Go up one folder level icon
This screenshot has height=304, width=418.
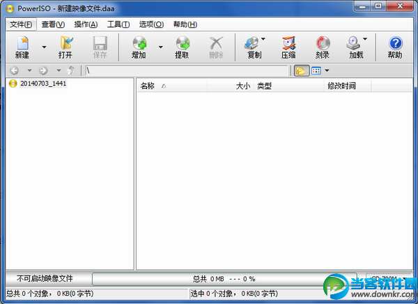71,70
